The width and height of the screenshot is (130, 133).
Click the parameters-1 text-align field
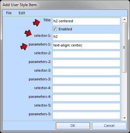tap(86, 46)
